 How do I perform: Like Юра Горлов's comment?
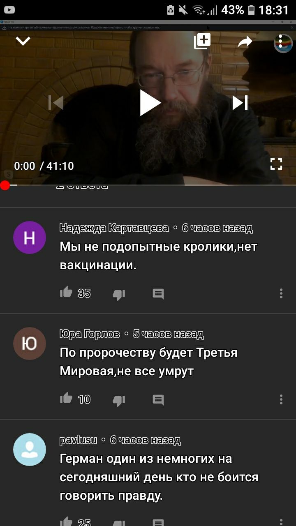(66, 399)
